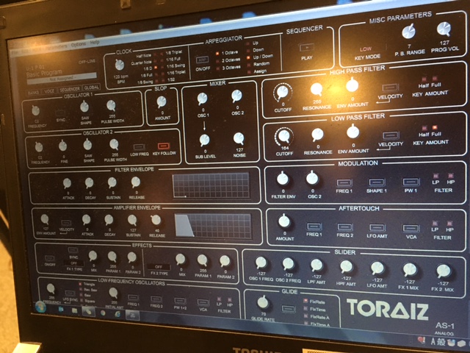Toggle Low Pass Filter VELOCITY switch
Viewport: 470px width, 353px height.
(391, 135)
